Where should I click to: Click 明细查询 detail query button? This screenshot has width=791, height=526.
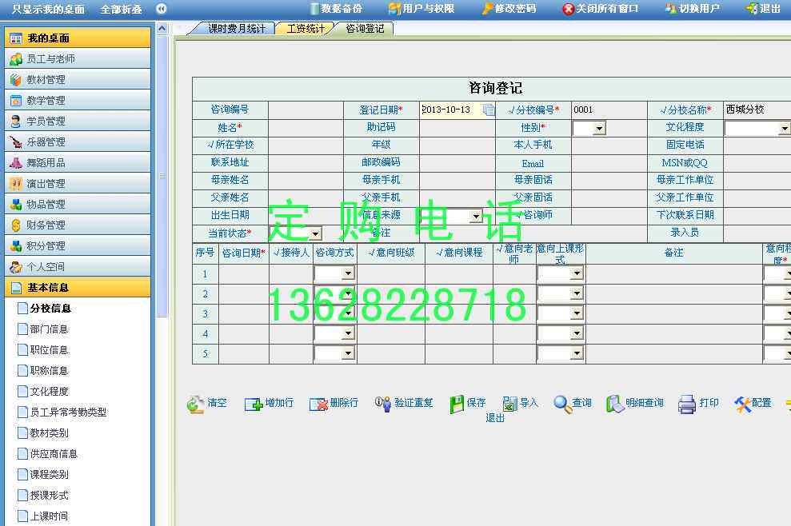pyautogui.click(x=635, y=404)
